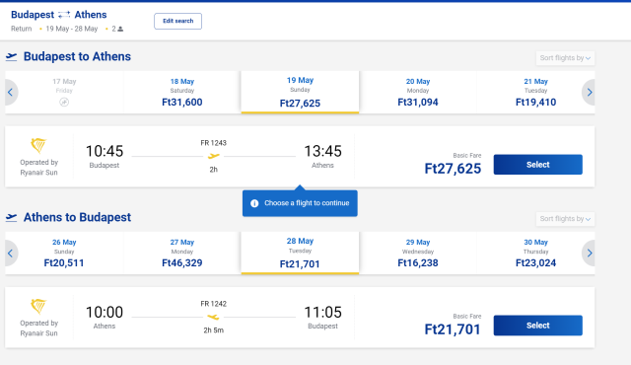Screen dimensions: 631x365
Task: Click the info icon in Choose a flight tooltip
Action: coord(254,203)
